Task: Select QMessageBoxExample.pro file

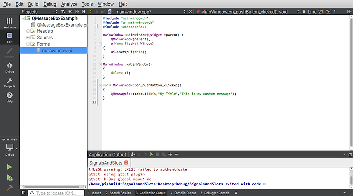Action: [x=59, y=25]
